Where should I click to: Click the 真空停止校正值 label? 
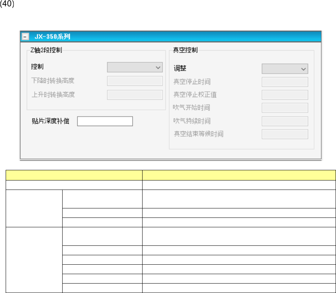(195, 95)
